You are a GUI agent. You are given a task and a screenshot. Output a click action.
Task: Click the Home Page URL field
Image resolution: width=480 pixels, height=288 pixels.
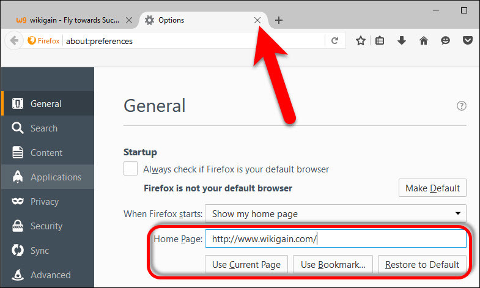pos(335,239)
